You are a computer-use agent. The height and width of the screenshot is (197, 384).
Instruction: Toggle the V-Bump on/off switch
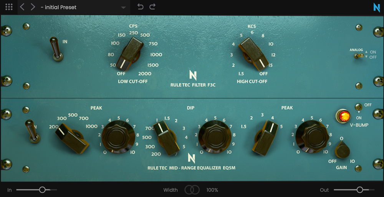pyautogui.click(x=359, y=107)
